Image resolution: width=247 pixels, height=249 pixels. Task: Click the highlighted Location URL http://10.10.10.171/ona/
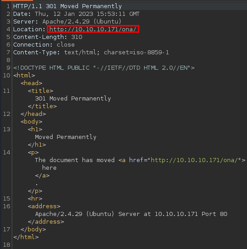(x=93, y=29)
